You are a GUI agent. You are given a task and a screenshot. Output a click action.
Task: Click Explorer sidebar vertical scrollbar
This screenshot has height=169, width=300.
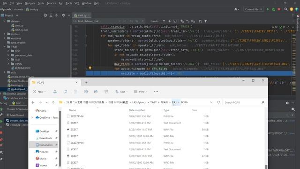pos(60,138)
